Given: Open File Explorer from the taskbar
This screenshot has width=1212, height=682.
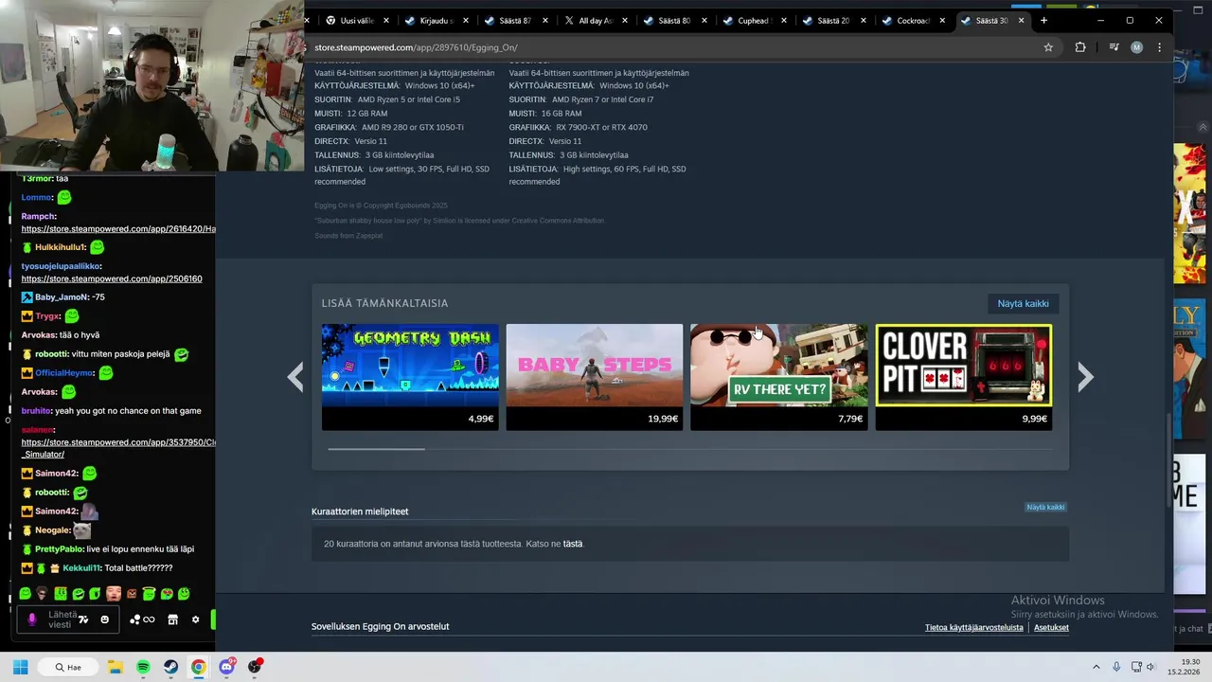Looking at the screenshot, I should [115, 667].
